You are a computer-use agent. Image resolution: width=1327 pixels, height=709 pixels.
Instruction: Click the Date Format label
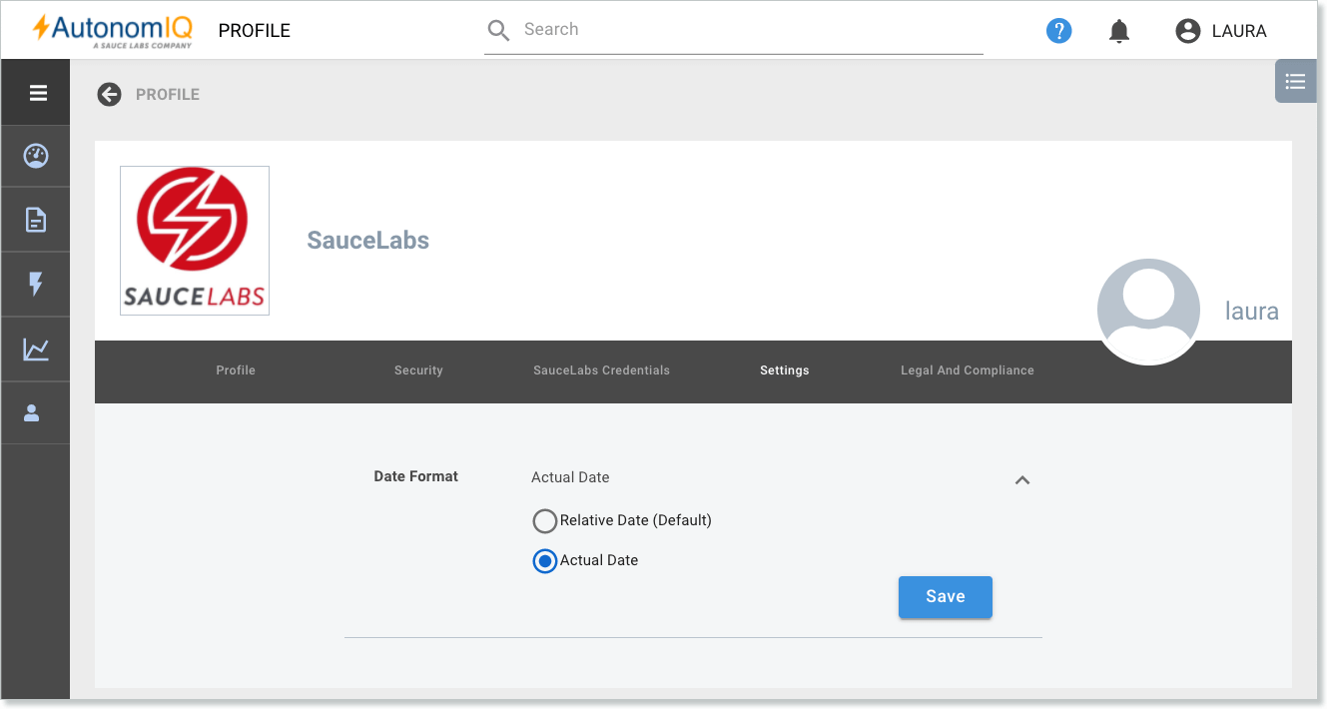(415, 476)
